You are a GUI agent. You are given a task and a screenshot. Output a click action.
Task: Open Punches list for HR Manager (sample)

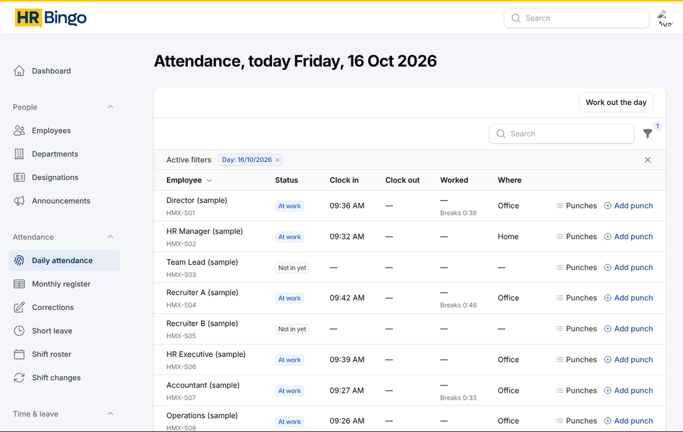pos(577,236)
